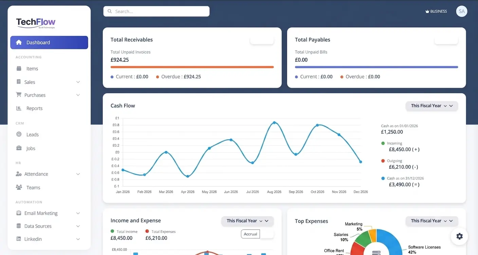Focus the Search input field

(x=157, y=11)
